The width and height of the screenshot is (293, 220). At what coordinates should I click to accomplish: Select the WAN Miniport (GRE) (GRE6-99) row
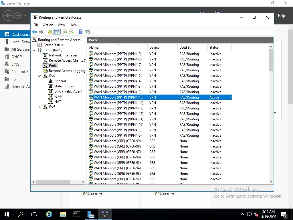click(x=160, y=141)
